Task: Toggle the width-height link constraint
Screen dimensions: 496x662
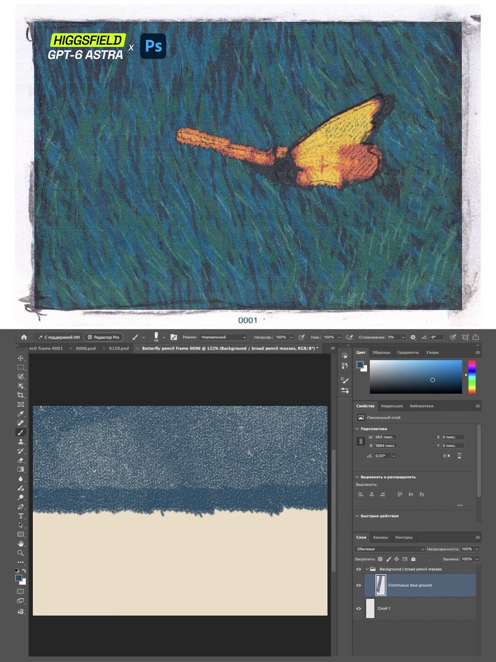Action: [x=361, y=441]
